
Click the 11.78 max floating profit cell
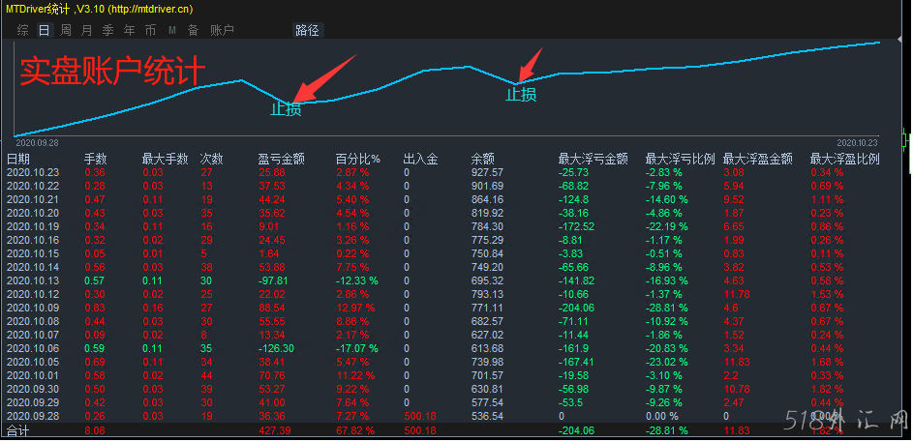click(736, 294)
